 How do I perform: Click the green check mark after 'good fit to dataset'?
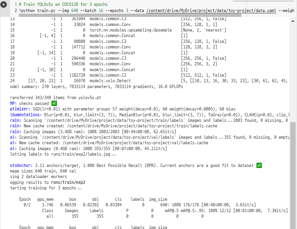(259, 165)
